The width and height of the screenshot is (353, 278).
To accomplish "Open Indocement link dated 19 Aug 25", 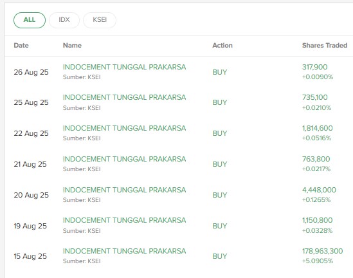I will 124,220.
